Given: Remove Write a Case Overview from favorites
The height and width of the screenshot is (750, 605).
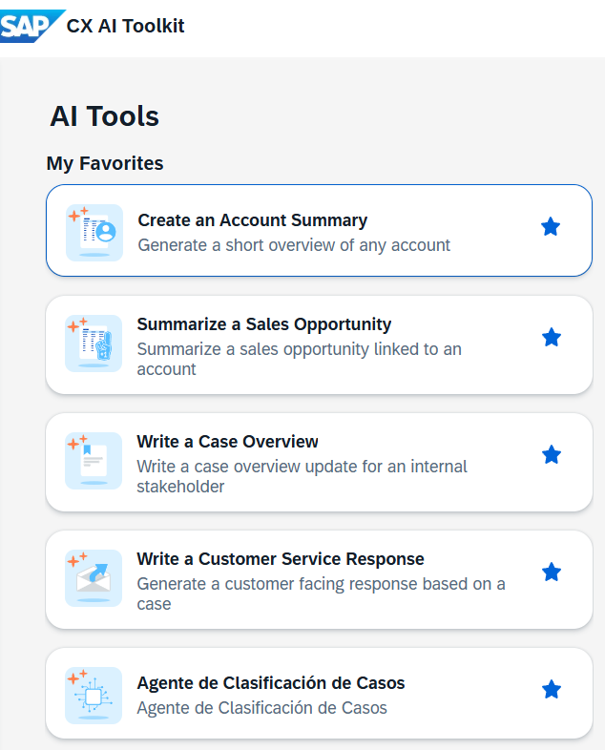Looking at the screenshot, I should click(x=551, y=455).
